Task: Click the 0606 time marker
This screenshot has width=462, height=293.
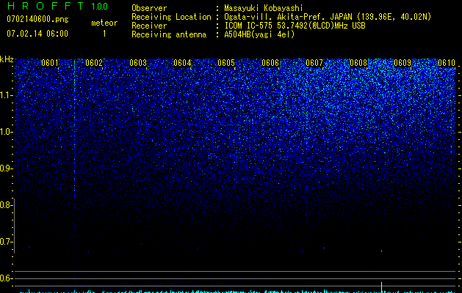Action: 270,63
